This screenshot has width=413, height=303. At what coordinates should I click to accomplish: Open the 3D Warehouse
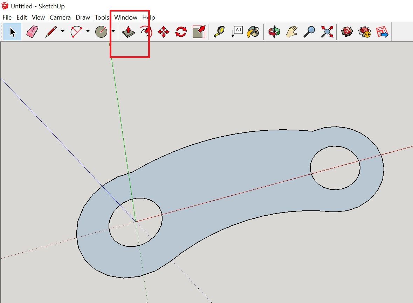pos(347,32)
